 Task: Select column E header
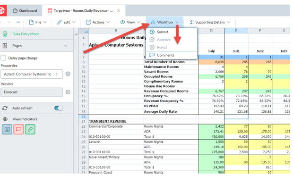click(236, 31)
